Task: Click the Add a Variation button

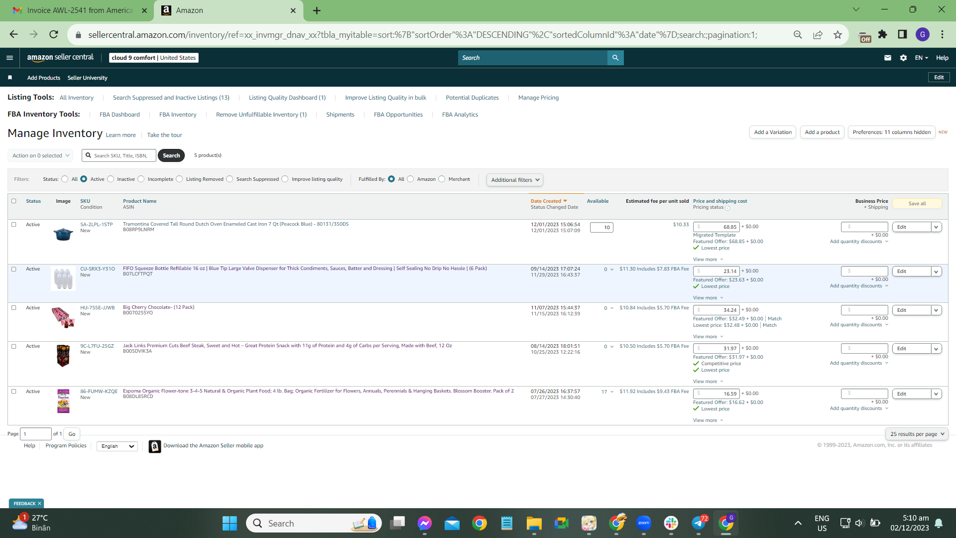Action: tap(773, 132)
